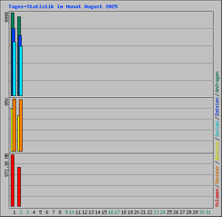Click the Rechner legend label
The height and width of the screenshot is (217, 222).
217,174
